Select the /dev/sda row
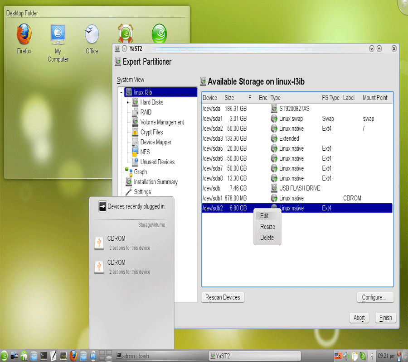408x362 pixels. click(297, 109)
